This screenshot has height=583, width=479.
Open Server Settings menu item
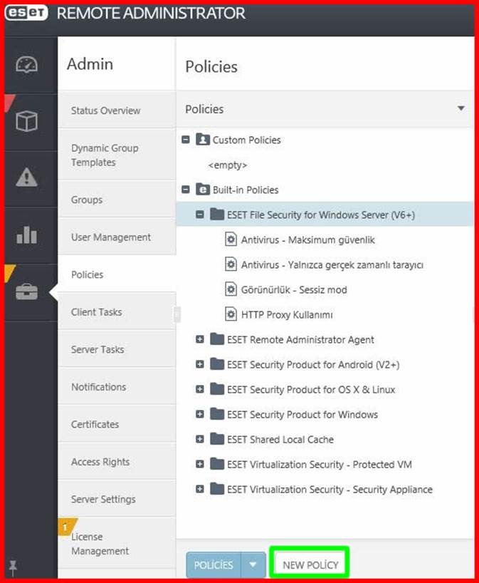[x=117, y=499]
